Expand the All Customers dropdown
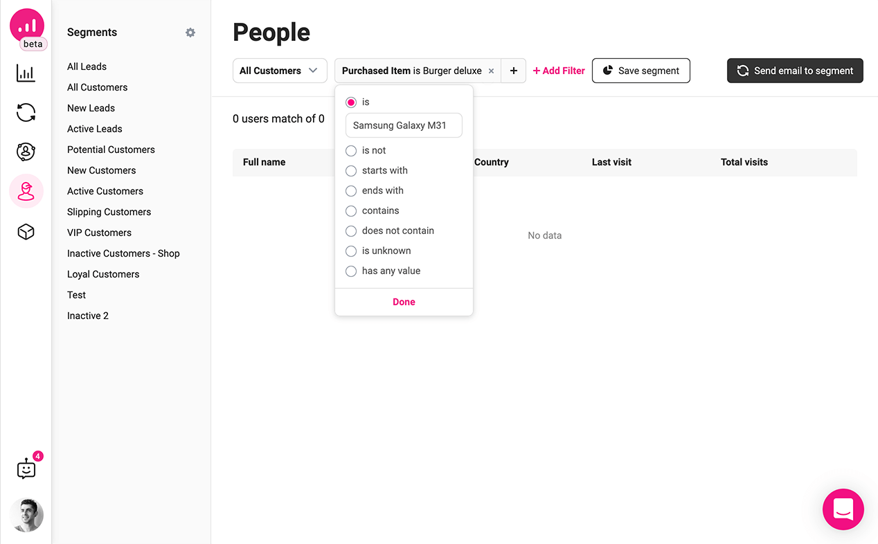Viewport: 878px width, 544px height. click(x=279, y=71)
